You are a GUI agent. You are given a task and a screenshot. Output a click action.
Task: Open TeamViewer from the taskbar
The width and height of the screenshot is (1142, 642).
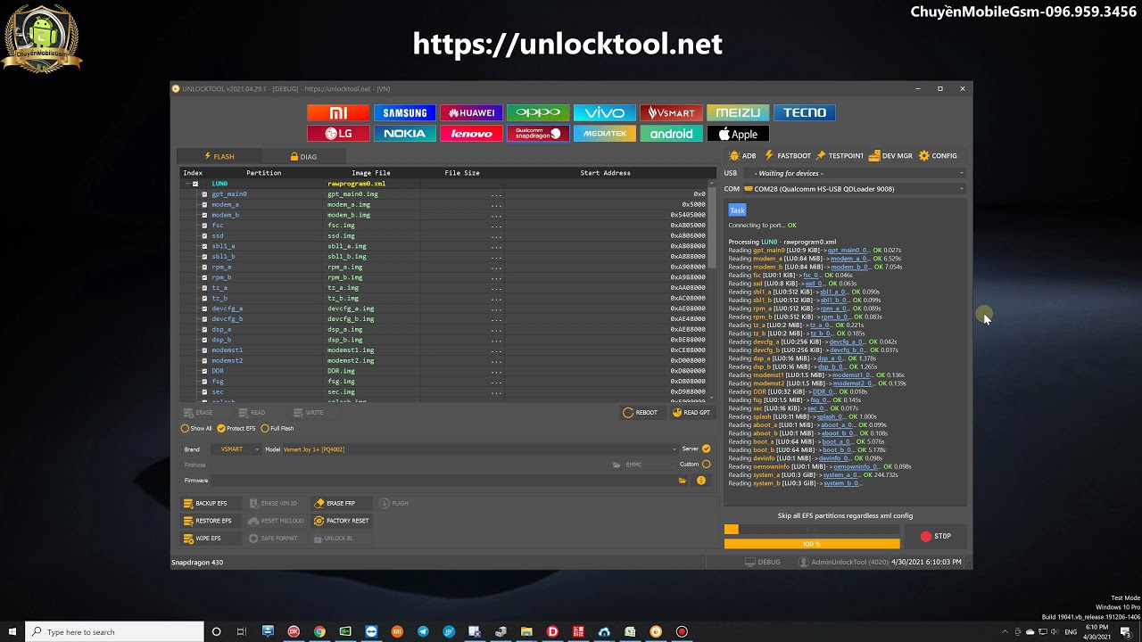[x=371, y=631]
